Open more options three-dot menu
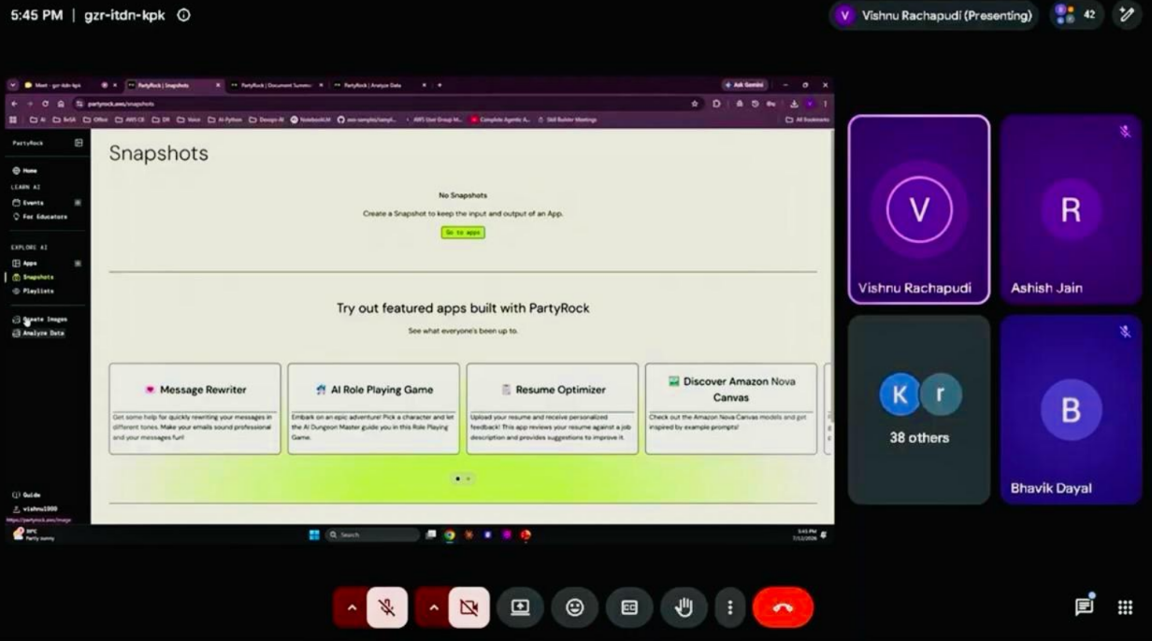The height and width of the screenshot is (641, 1152). click(x=729, y=607)
